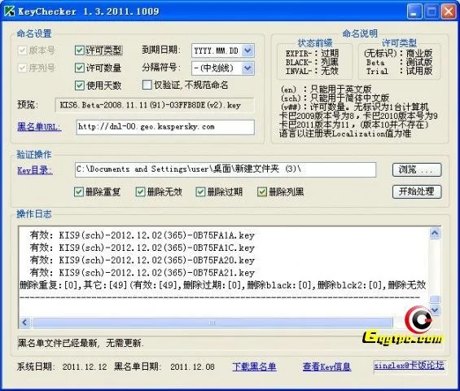Click the log horizontal scrollbar thumb

(212, 323)
